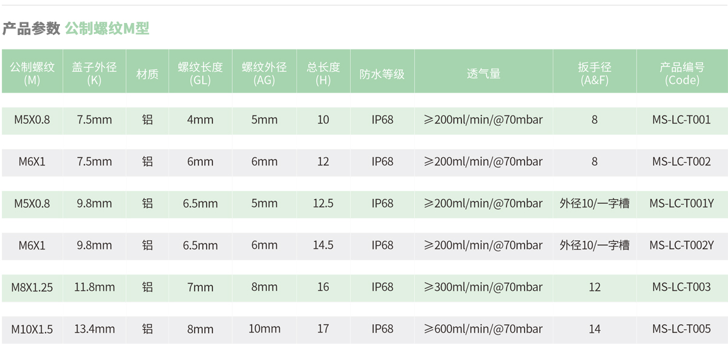Select the 螺纹长度 (GL) header cell
The width and height of the screenshot is (728, 344).
pos(200,73)
